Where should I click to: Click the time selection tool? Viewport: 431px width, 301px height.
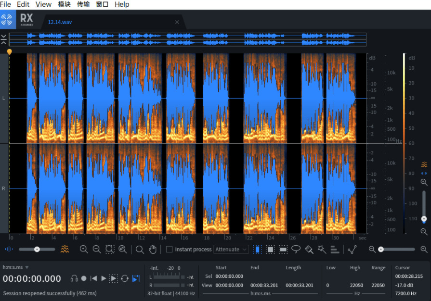[257, 249]
